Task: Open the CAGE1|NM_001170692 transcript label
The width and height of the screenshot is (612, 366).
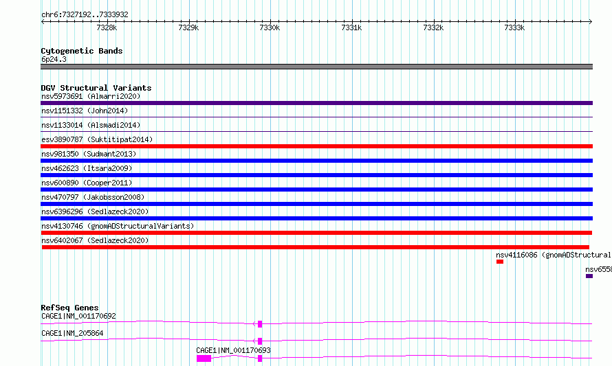Action: click(78, 316)
